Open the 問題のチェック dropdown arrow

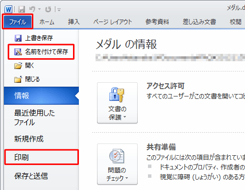(x=127, y=178)
